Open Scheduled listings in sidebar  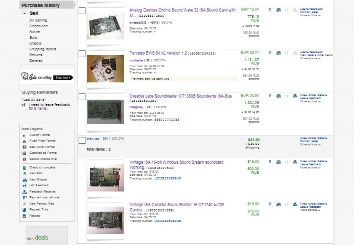pos(38,26)
